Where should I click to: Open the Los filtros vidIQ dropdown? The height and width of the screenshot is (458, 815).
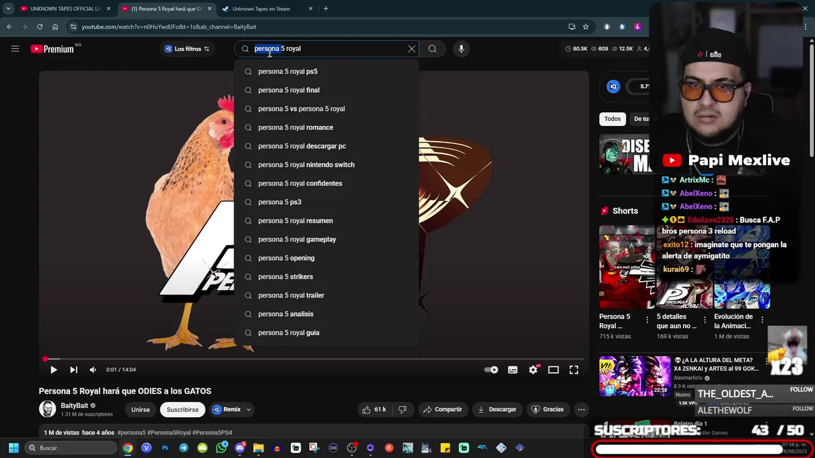point(187,49)
